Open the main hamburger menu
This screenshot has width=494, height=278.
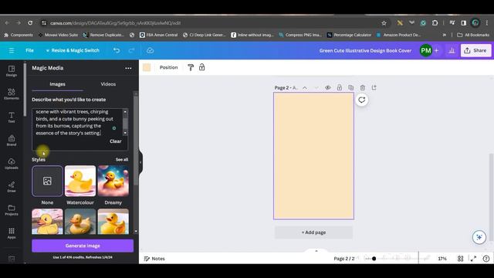click(x=12, y=50)
